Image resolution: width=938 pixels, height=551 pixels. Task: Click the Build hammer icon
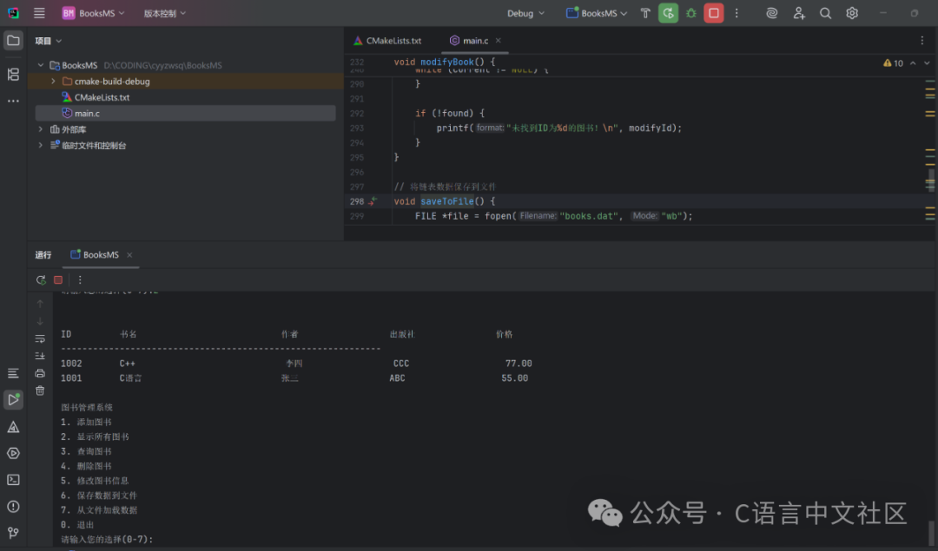click(644, 13)
